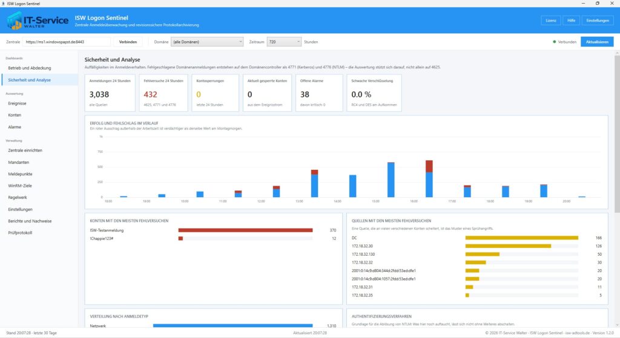Click the tallest chart bar near 16:00
Screen dimensions: 620x338
(429, 178)
